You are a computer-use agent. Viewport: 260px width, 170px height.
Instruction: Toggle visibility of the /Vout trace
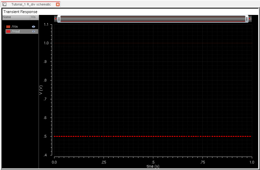[33, 31]
